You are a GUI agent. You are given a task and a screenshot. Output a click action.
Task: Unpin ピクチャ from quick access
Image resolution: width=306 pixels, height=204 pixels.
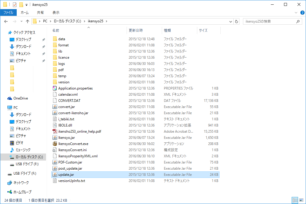(43, 60)
